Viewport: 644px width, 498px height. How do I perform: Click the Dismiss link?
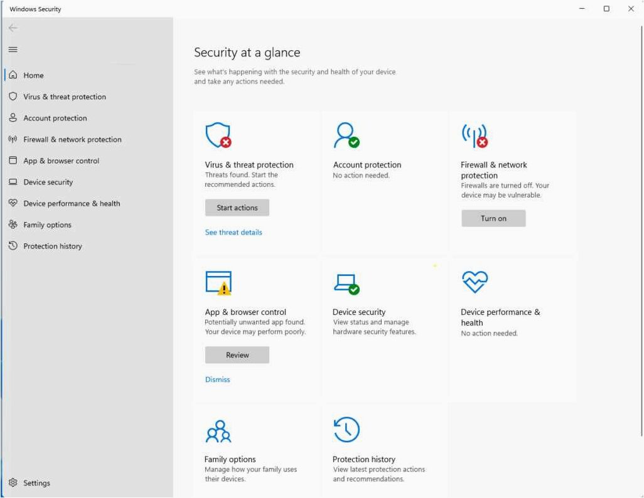coord(217,379)
